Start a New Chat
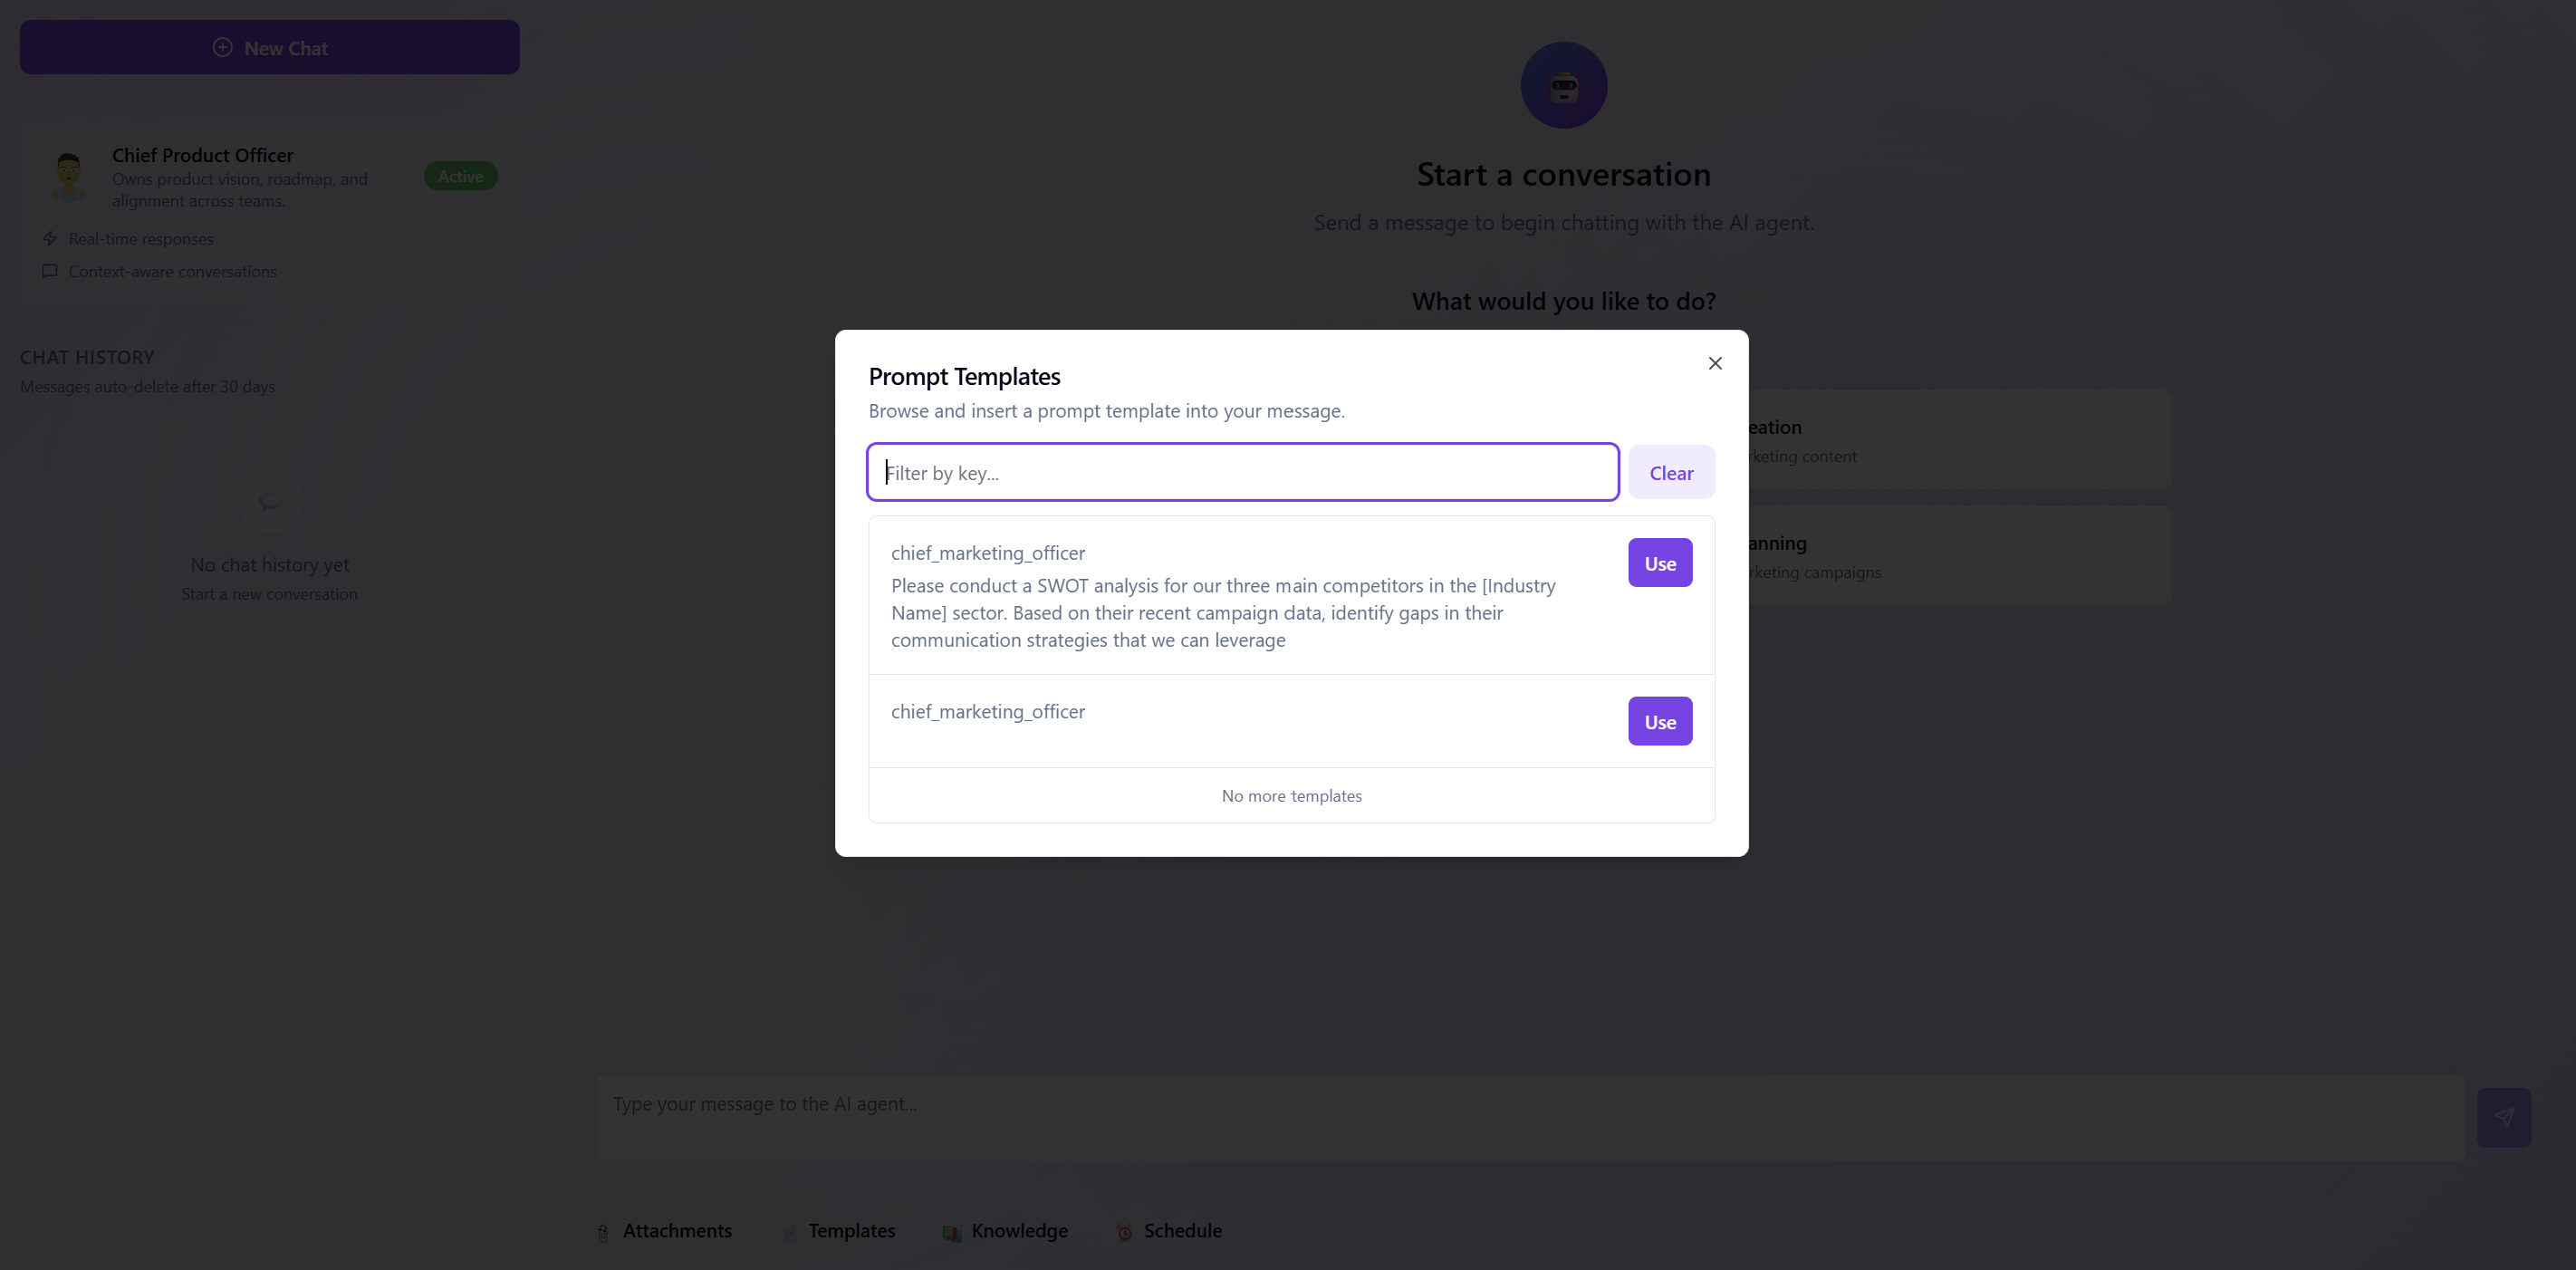Viewport: 2576px width, 1270px height. coord(270,47)
